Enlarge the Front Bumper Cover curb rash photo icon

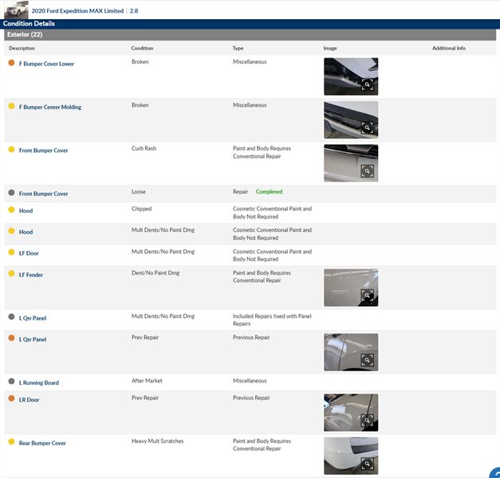(367, 170)
